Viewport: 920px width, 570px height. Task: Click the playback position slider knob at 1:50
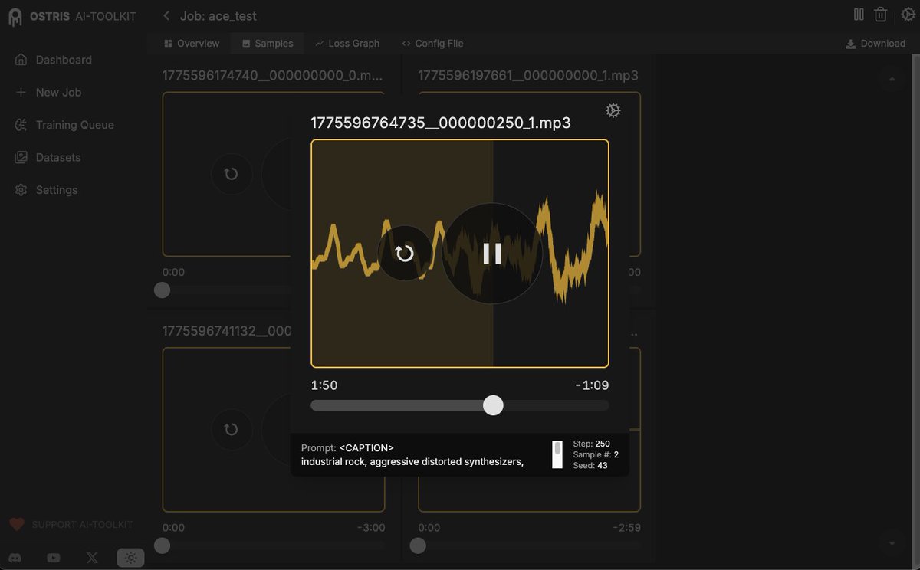pos(493,405)
